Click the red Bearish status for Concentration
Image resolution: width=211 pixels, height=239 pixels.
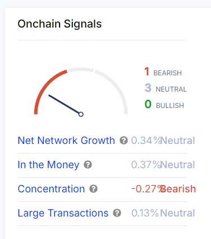tap(178, 189)
